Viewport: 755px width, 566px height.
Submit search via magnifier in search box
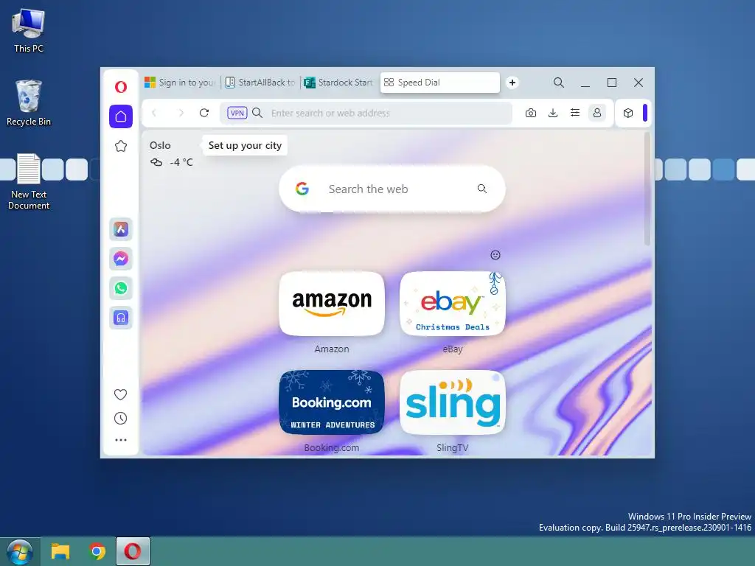point(482,189)
